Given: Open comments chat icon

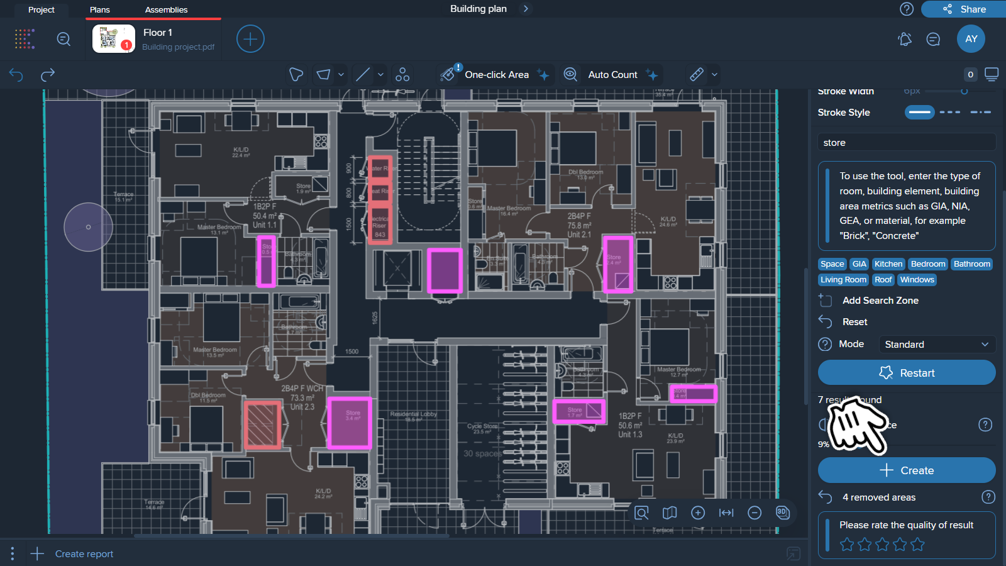Looking at the screenshot, I should [x=934, y=39].
